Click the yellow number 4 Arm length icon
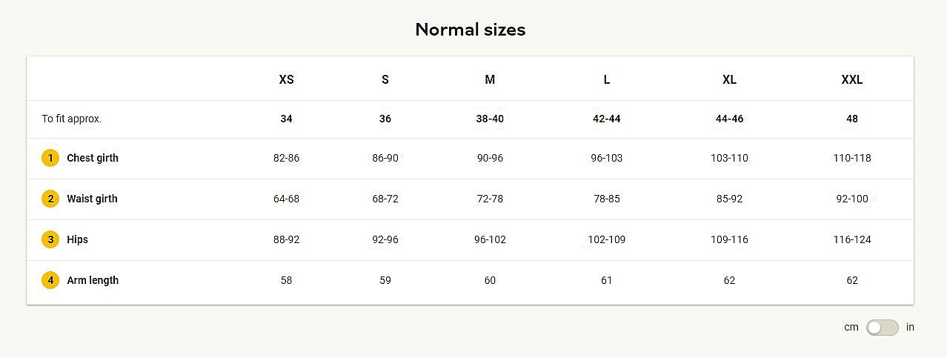 50,280
